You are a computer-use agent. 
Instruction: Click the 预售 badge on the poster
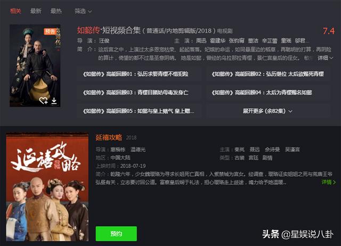[50, 31]
